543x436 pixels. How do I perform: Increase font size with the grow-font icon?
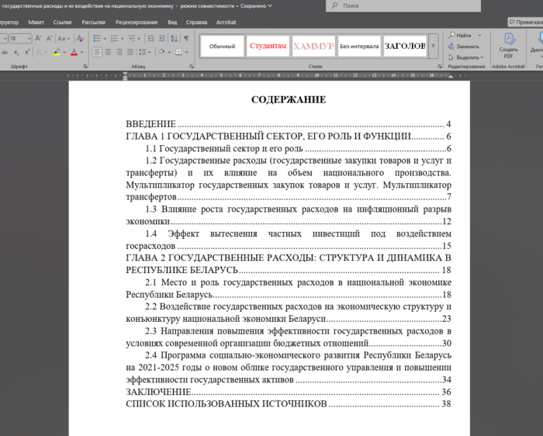[x=38, y=39]
